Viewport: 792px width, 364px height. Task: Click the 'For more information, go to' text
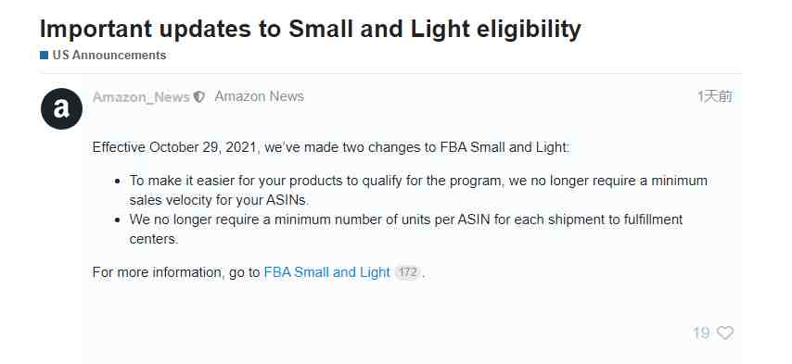click(x=176, y=272)
